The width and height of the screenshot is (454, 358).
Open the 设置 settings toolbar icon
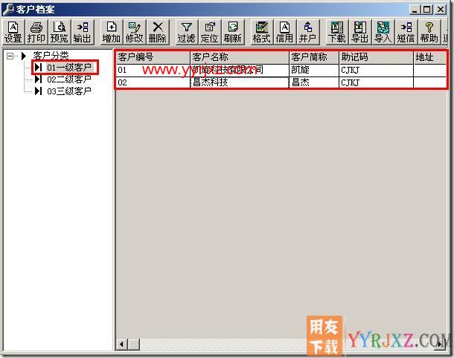tap(13, 33)
